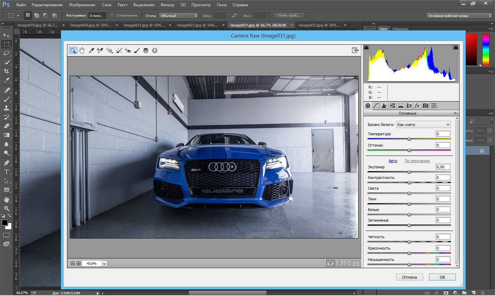The height and width of the screenshot is (296, 495).
Task: Click the 'Четкость' value field
Action: [x=443, y=237]
